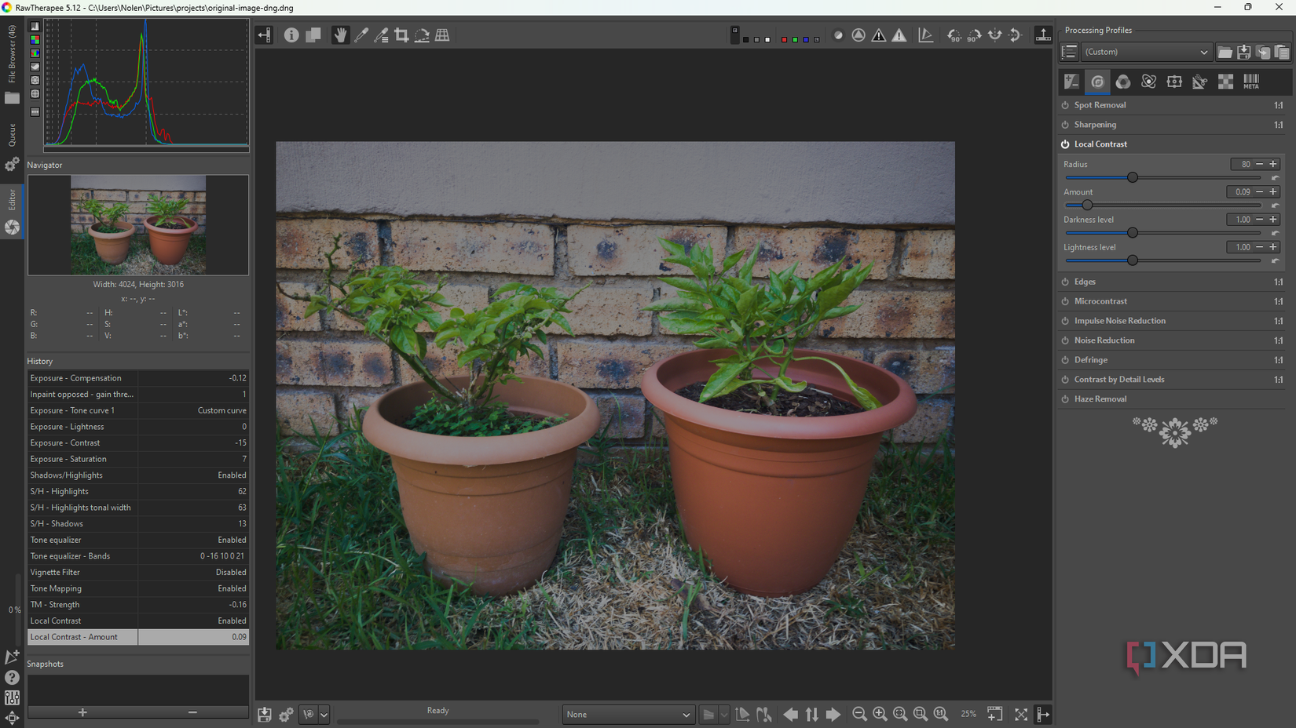This screenshot has width=1296, height=728.
Task: Open the (Custom) processing profile dropdown
Action: click(1146, 53)
